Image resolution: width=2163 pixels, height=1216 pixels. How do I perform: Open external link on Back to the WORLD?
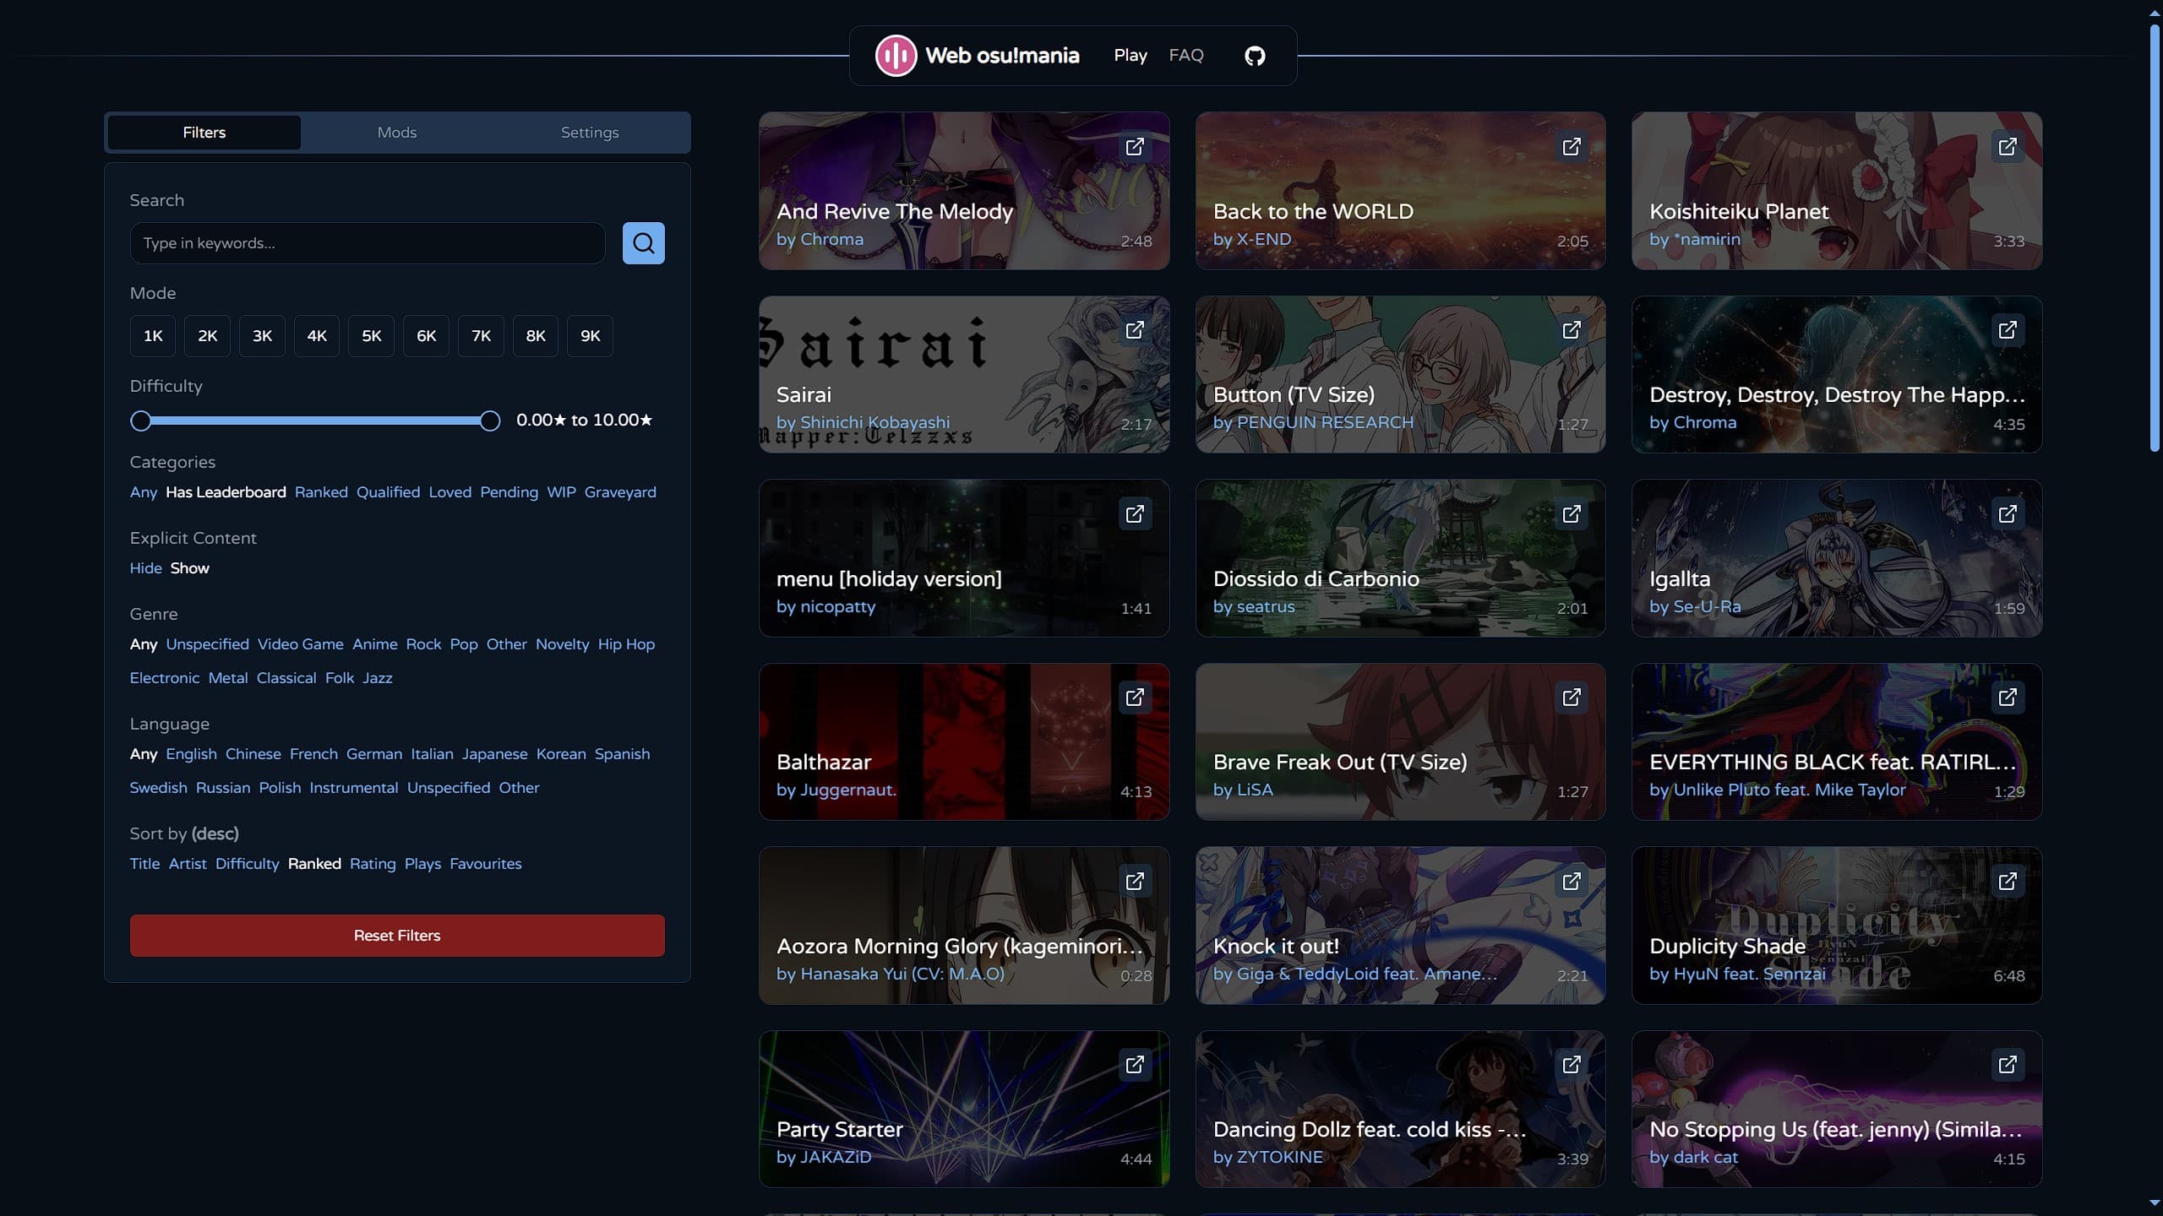[1571, 147]
